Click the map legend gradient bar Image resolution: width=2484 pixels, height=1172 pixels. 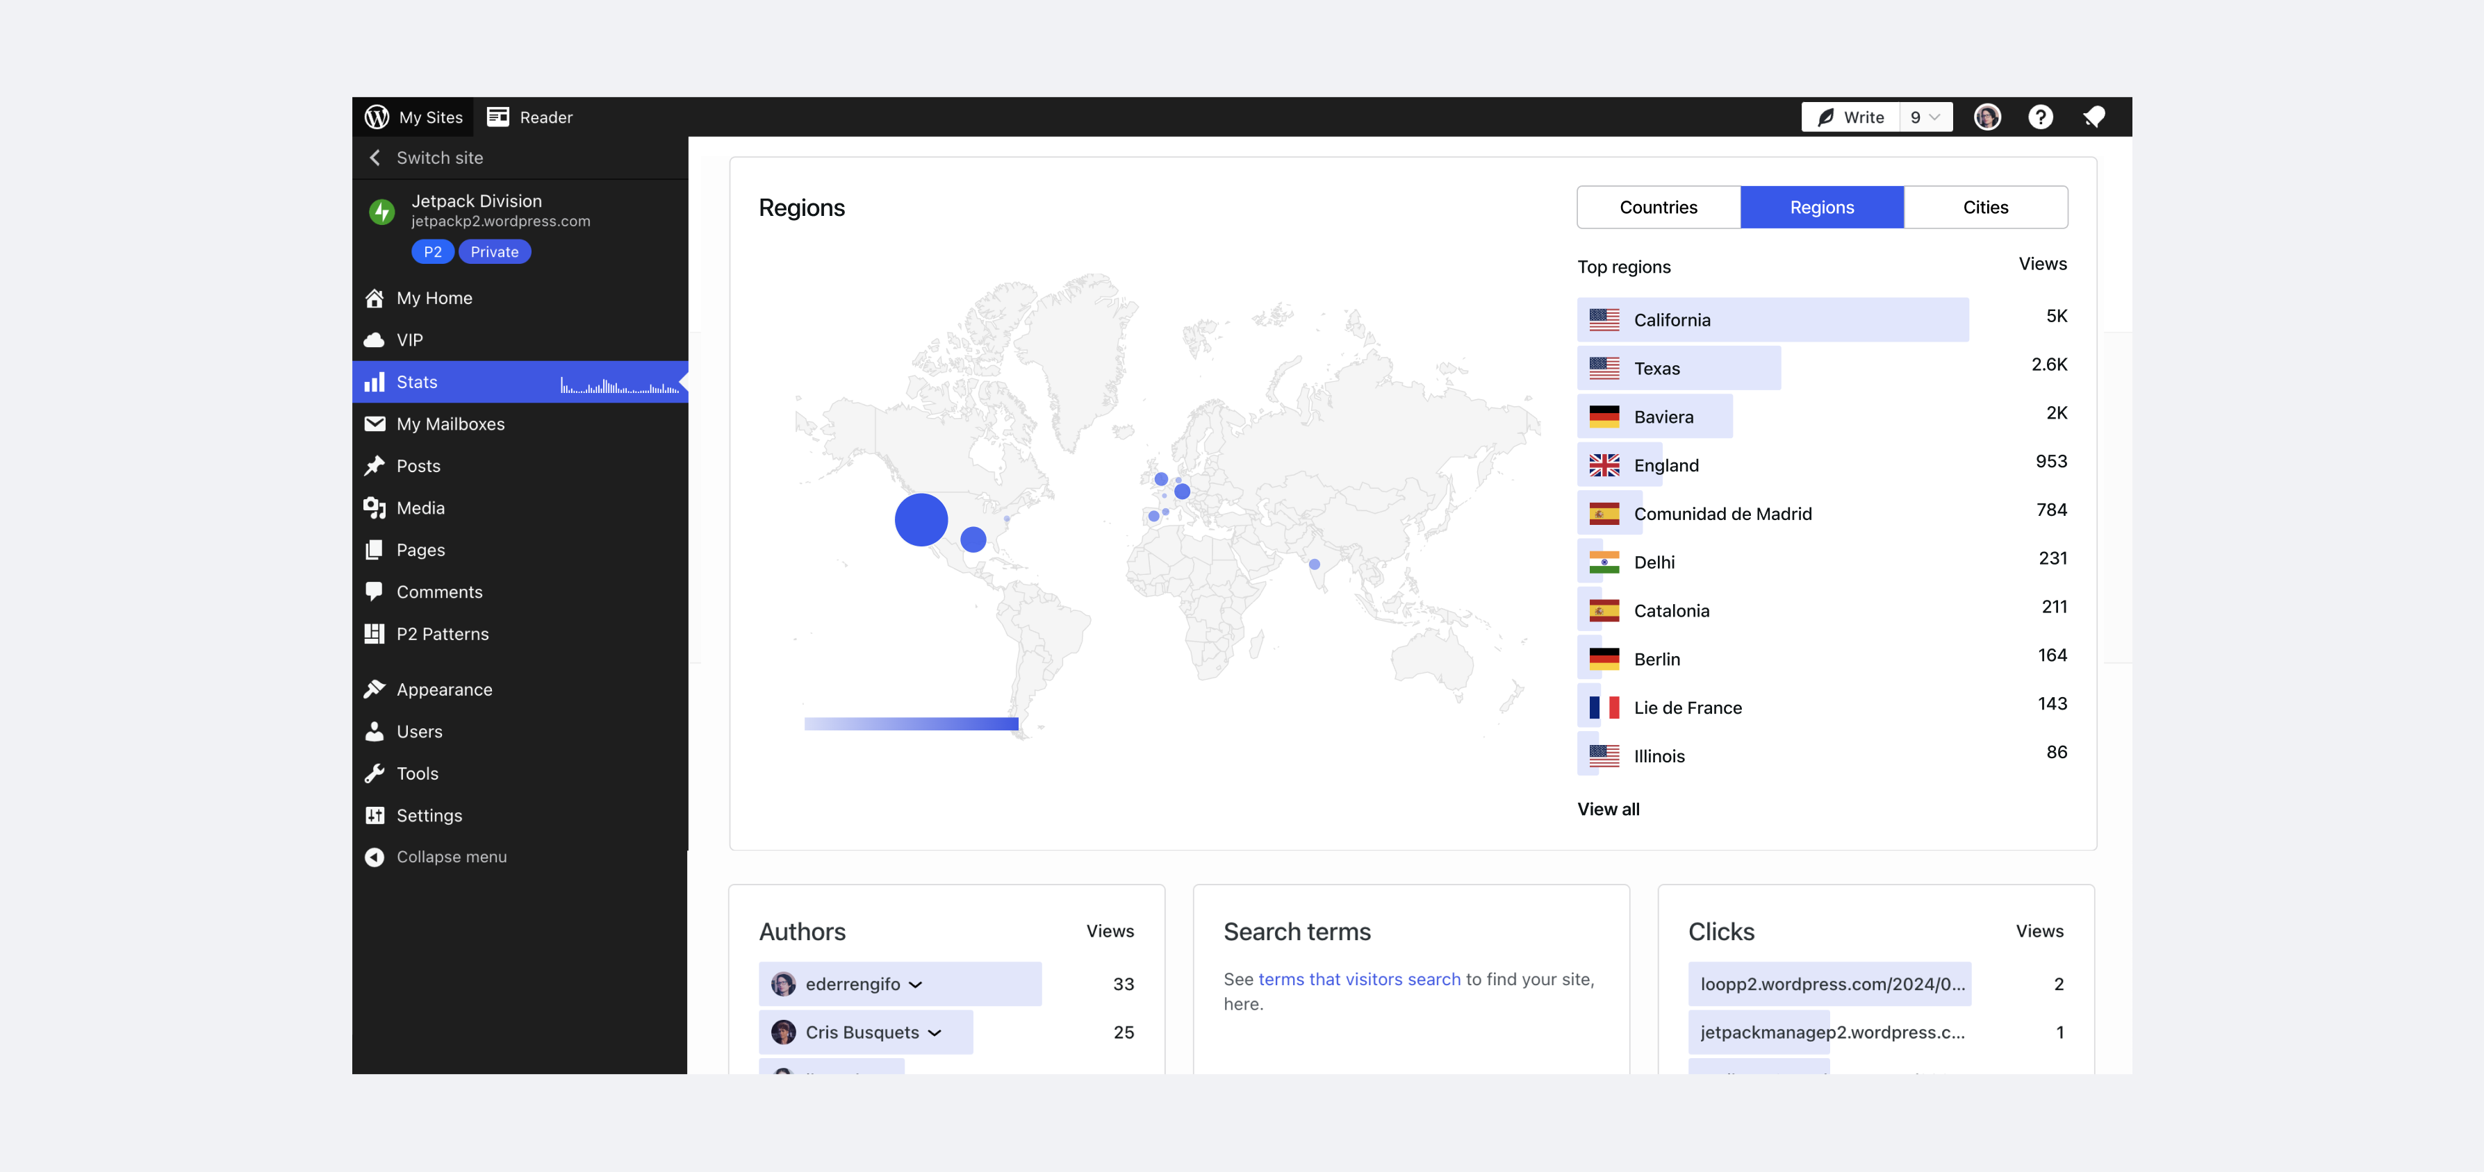point(910,724)
